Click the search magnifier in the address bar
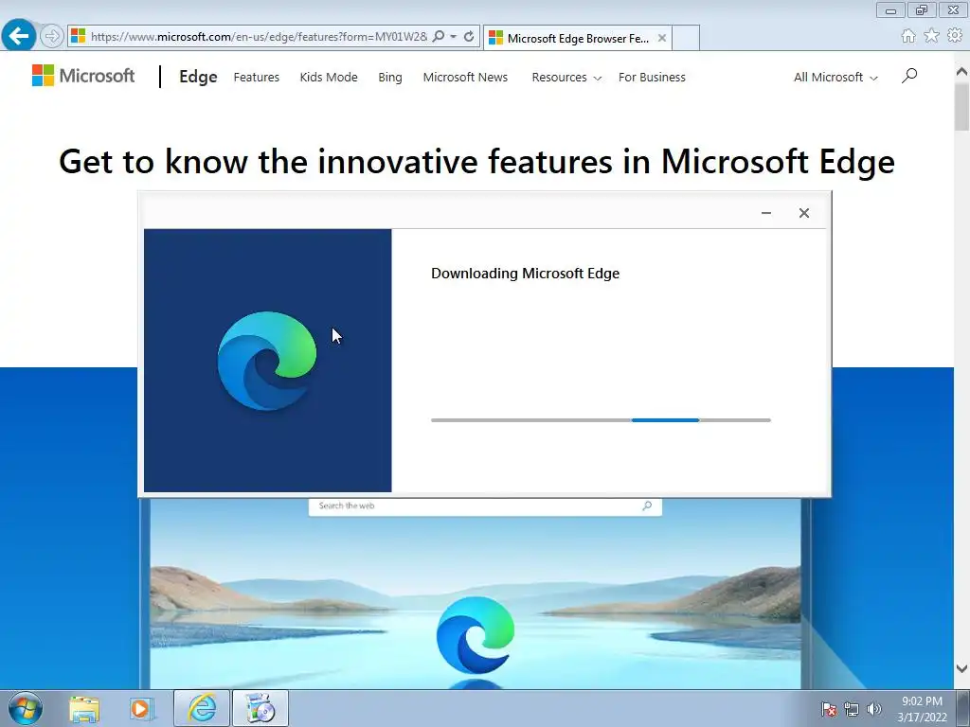 point(438,37)
